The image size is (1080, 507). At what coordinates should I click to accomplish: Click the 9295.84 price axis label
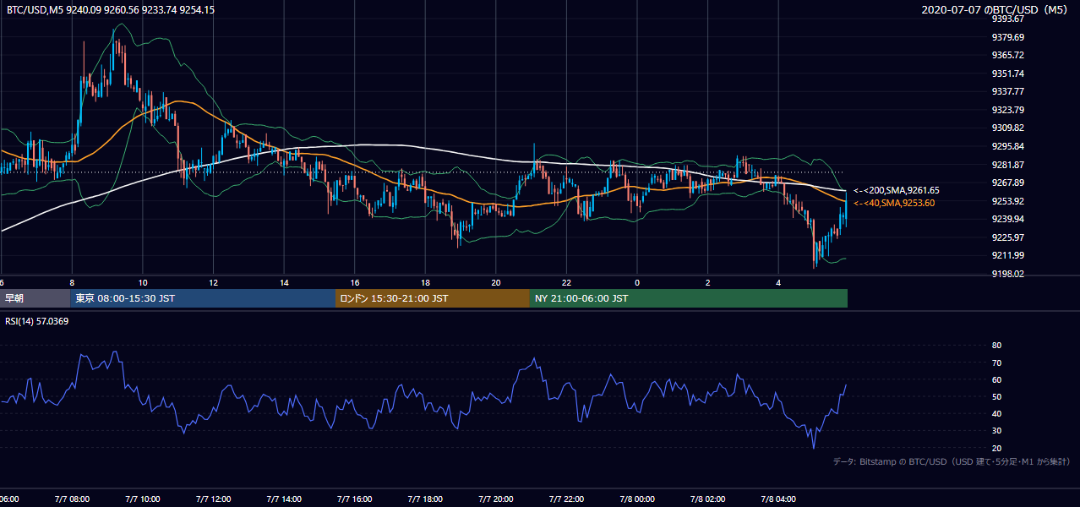click(1007, 146)
